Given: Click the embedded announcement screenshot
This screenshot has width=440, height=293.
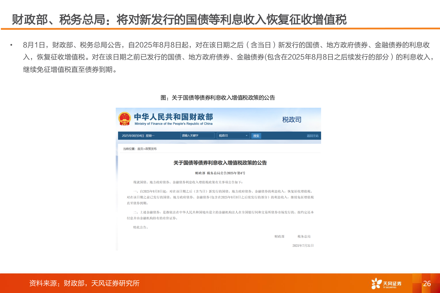Looking at the screenshot, I should pyautogui.click(x=218, y=179).
